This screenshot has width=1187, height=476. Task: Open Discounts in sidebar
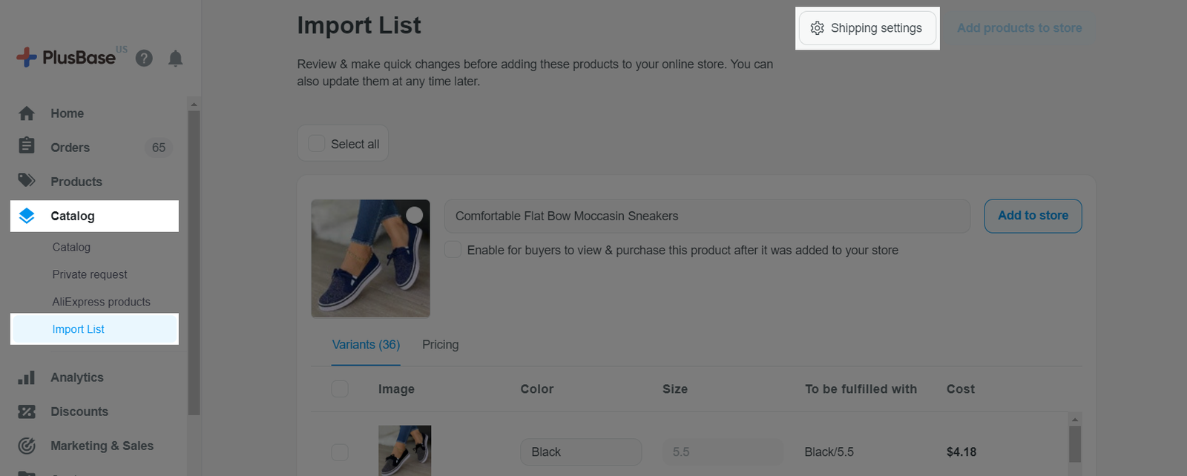tap(79, 411)
